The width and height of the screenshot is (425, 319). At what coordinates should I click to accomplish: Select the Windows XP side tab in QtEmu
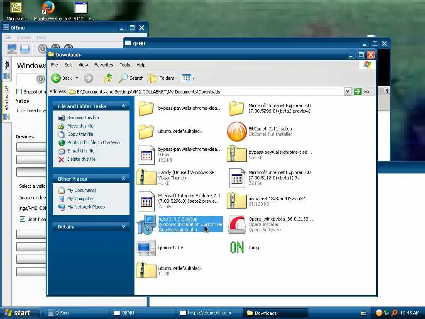click(7, 102)
